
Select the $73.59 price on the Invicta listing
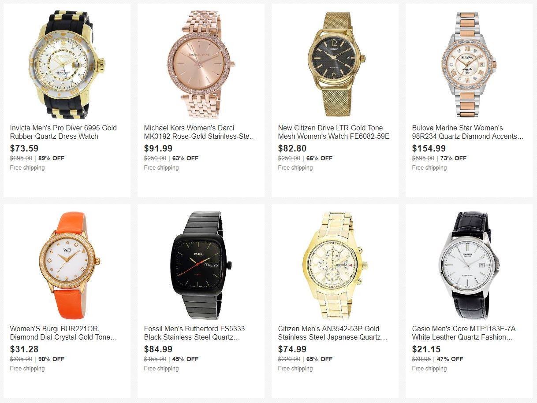[x=24, y=148]
